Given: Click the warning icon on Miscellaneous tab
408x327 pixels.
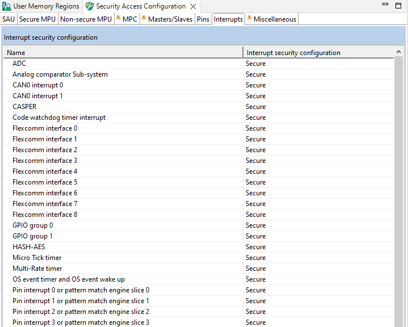Looking at the screenshot, I should pos(250,18).
